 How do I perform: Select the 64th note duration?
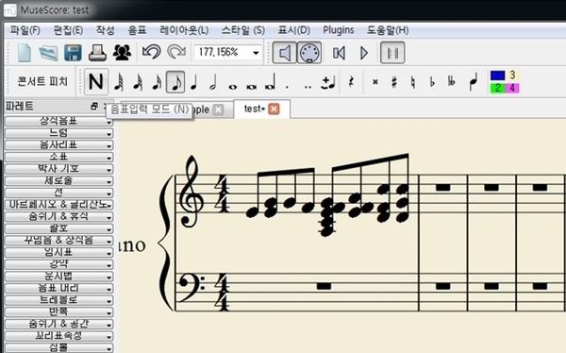click(119, 82)
